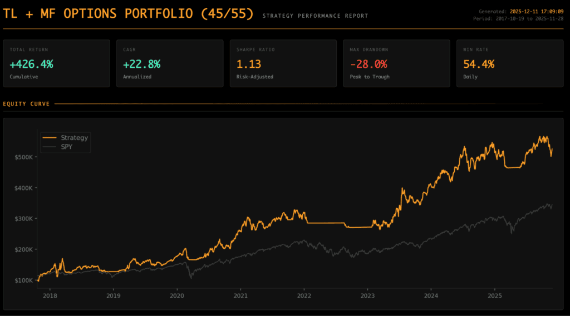The image size is (570, 316).
Task: Select the 2020 tick on the x-axis
Action: 177,296
